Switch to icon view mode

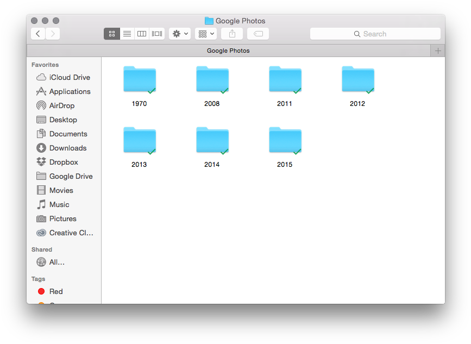pyautogui.click(x=111, y=34)
